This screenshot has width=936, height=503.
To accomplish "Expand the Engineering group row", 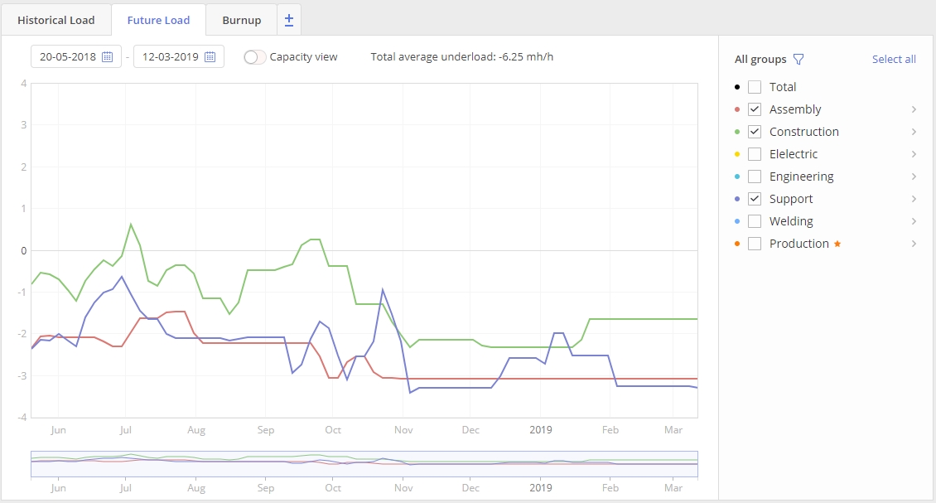I will [914, 176].
